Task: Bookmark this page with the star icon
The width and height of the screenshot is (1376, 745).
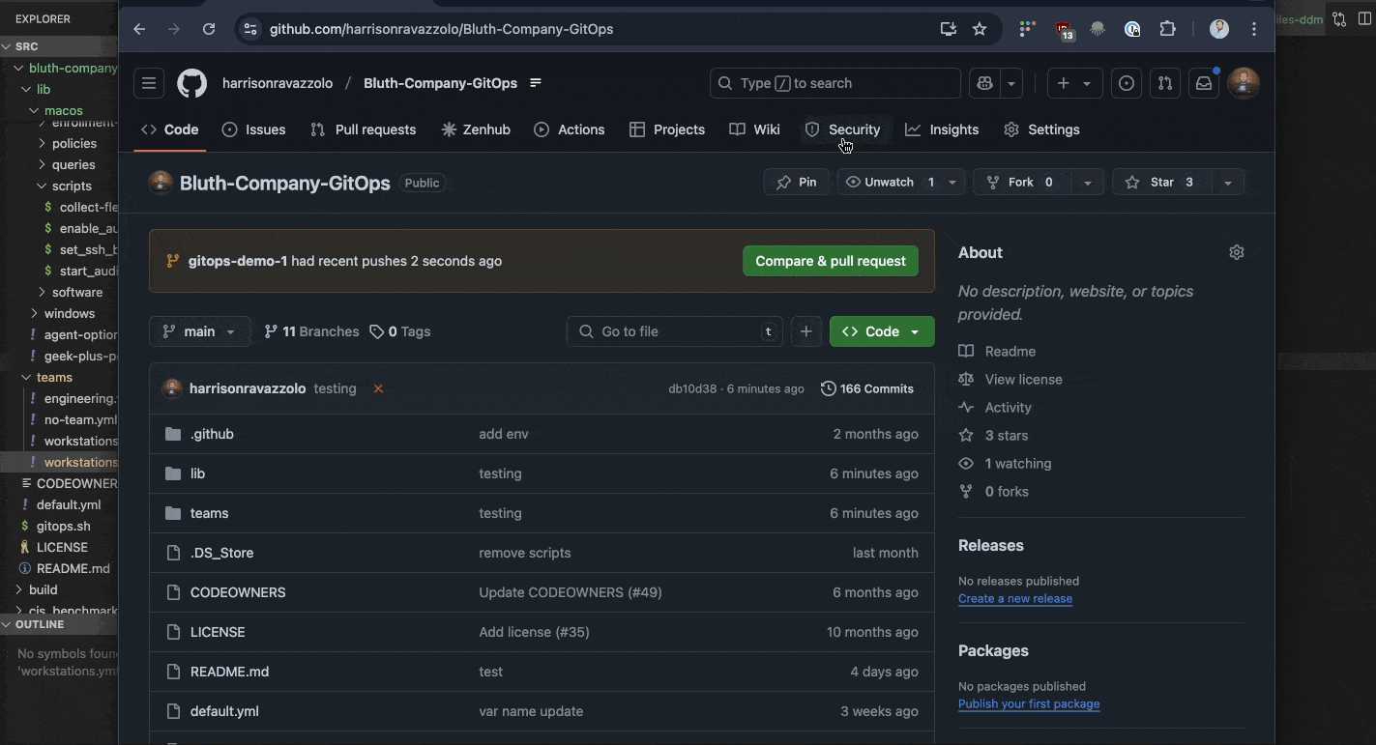Action: pyautogui.click(x=980, y=29)
